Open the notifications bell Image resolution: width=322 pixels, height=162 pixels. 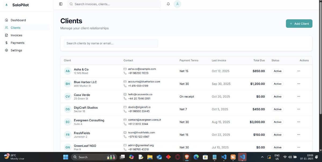(x=168, y=4)
